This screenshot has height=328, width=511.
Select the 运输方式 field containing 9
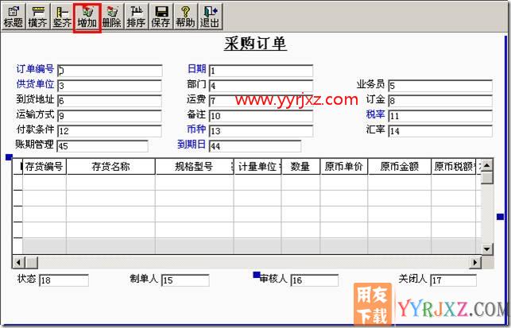(x=110, y=116)
